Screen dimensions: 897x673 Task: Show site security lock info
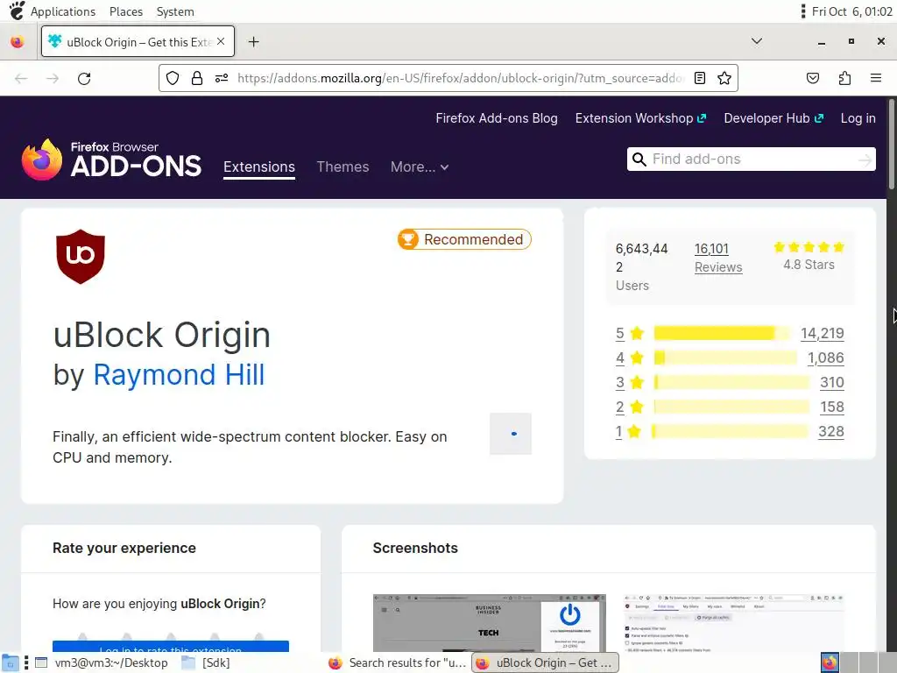(x=197, y=78)
